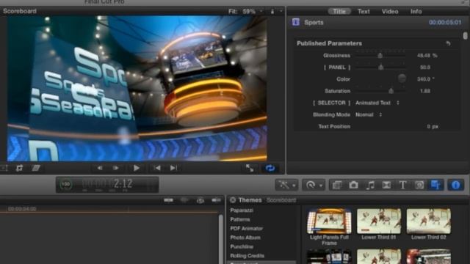Viewport: 470px width, 264px height.
Task: Show the Transitions browser
Action: [x=386, y=185]
